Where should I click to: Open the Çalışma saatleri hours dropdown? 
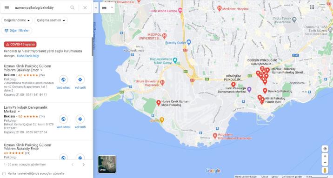tap(51, 20)
